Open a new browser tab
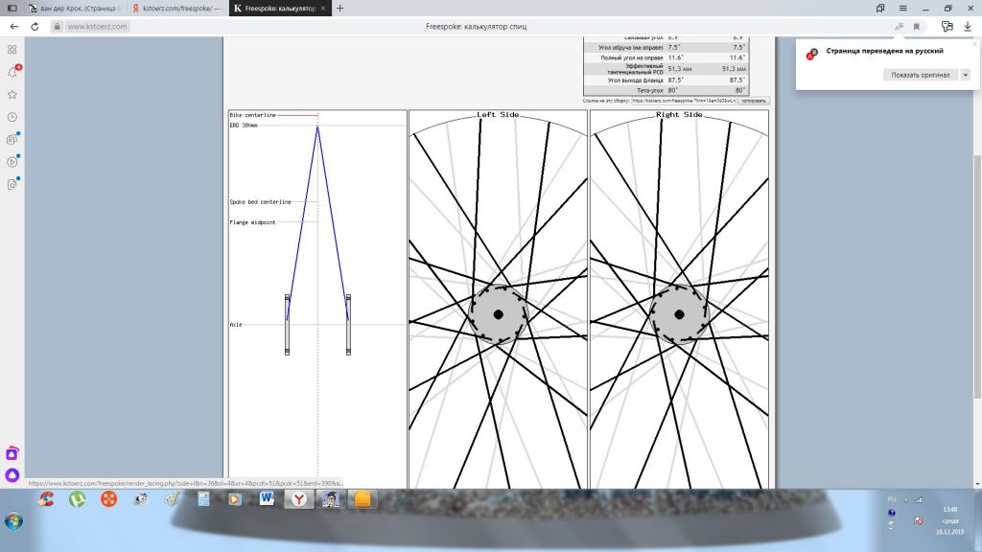Screen dimensions: 982x552 point(339,8)
